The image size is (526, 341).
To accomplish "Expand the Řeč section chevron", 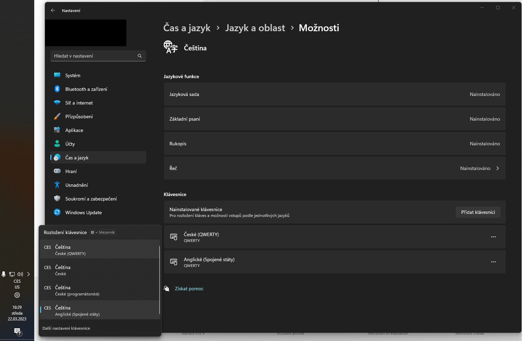I will point(498,168).
